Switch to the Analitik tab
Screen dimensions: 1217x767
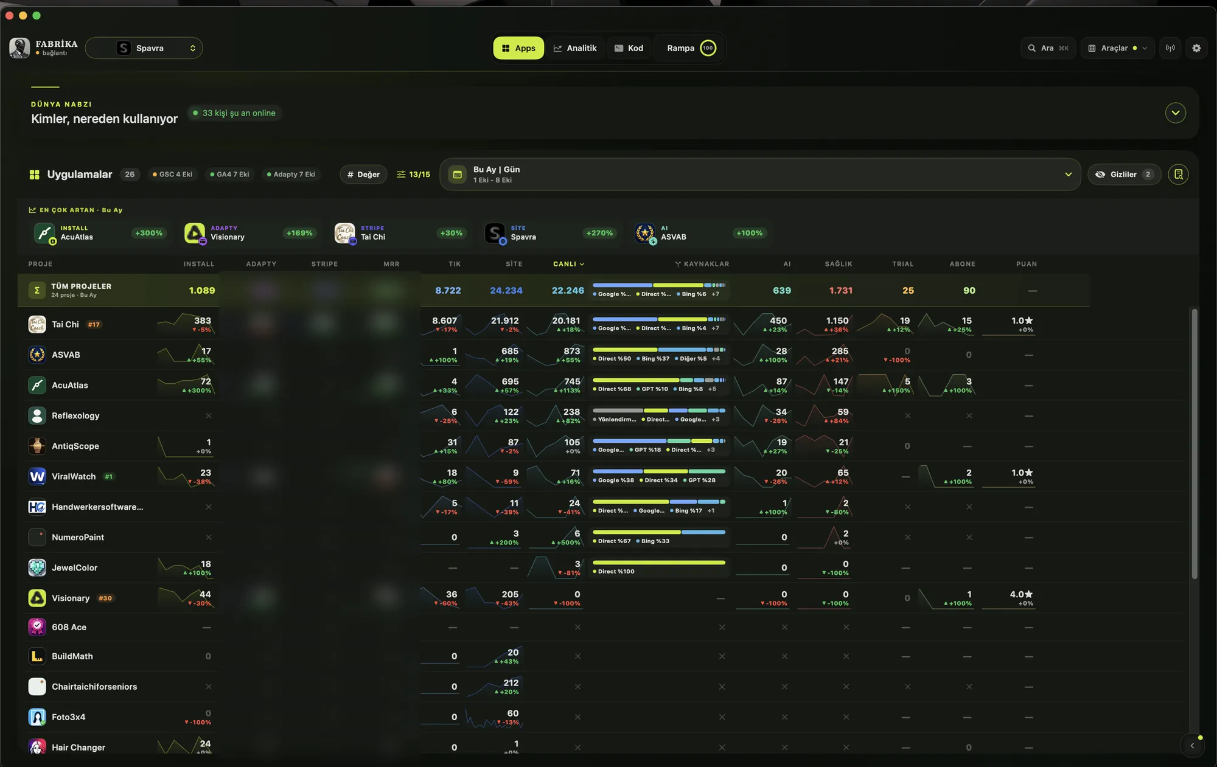[x=575, y=48]
